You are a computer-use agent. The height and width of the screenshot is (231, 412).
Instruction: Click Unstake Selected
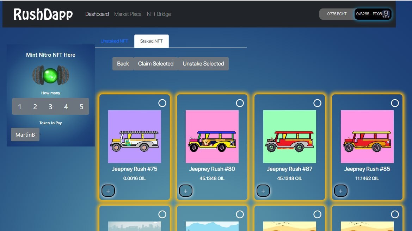203,64
